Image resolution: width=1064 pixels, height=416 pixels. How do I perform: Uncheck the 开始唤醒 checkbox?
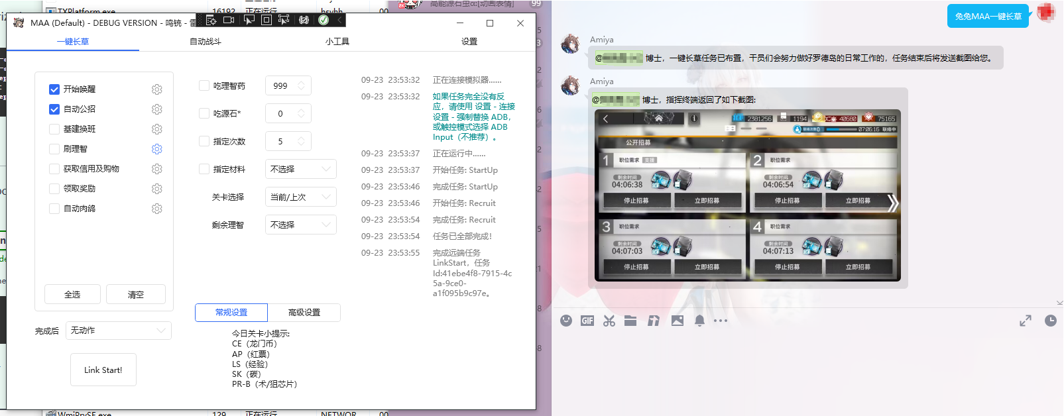pos(54,89)
